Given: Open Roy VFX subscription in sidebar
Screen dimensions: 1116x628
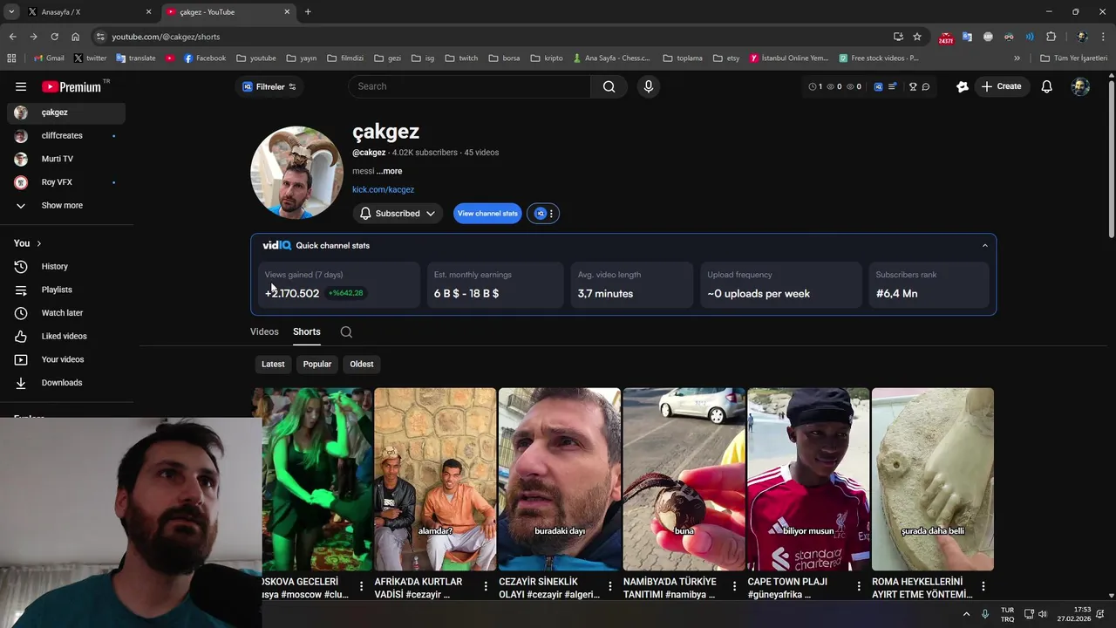Looking at the screenshot, I should [66, 182].
